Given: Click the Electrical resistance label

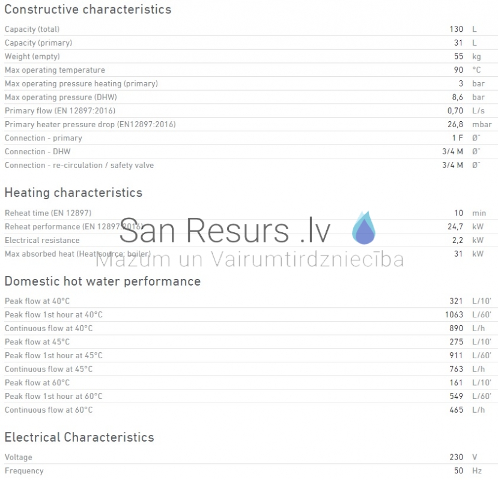Looking at the screenshot, I should tap(42, 240).
